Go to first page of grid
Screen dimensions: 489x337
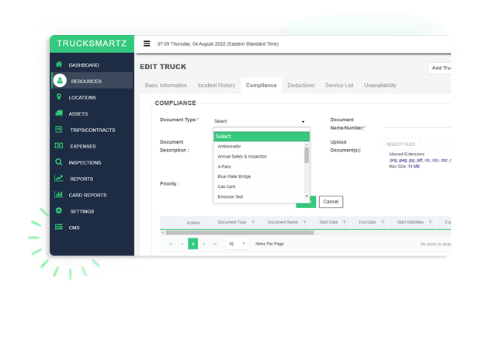(x=170, y=244)
